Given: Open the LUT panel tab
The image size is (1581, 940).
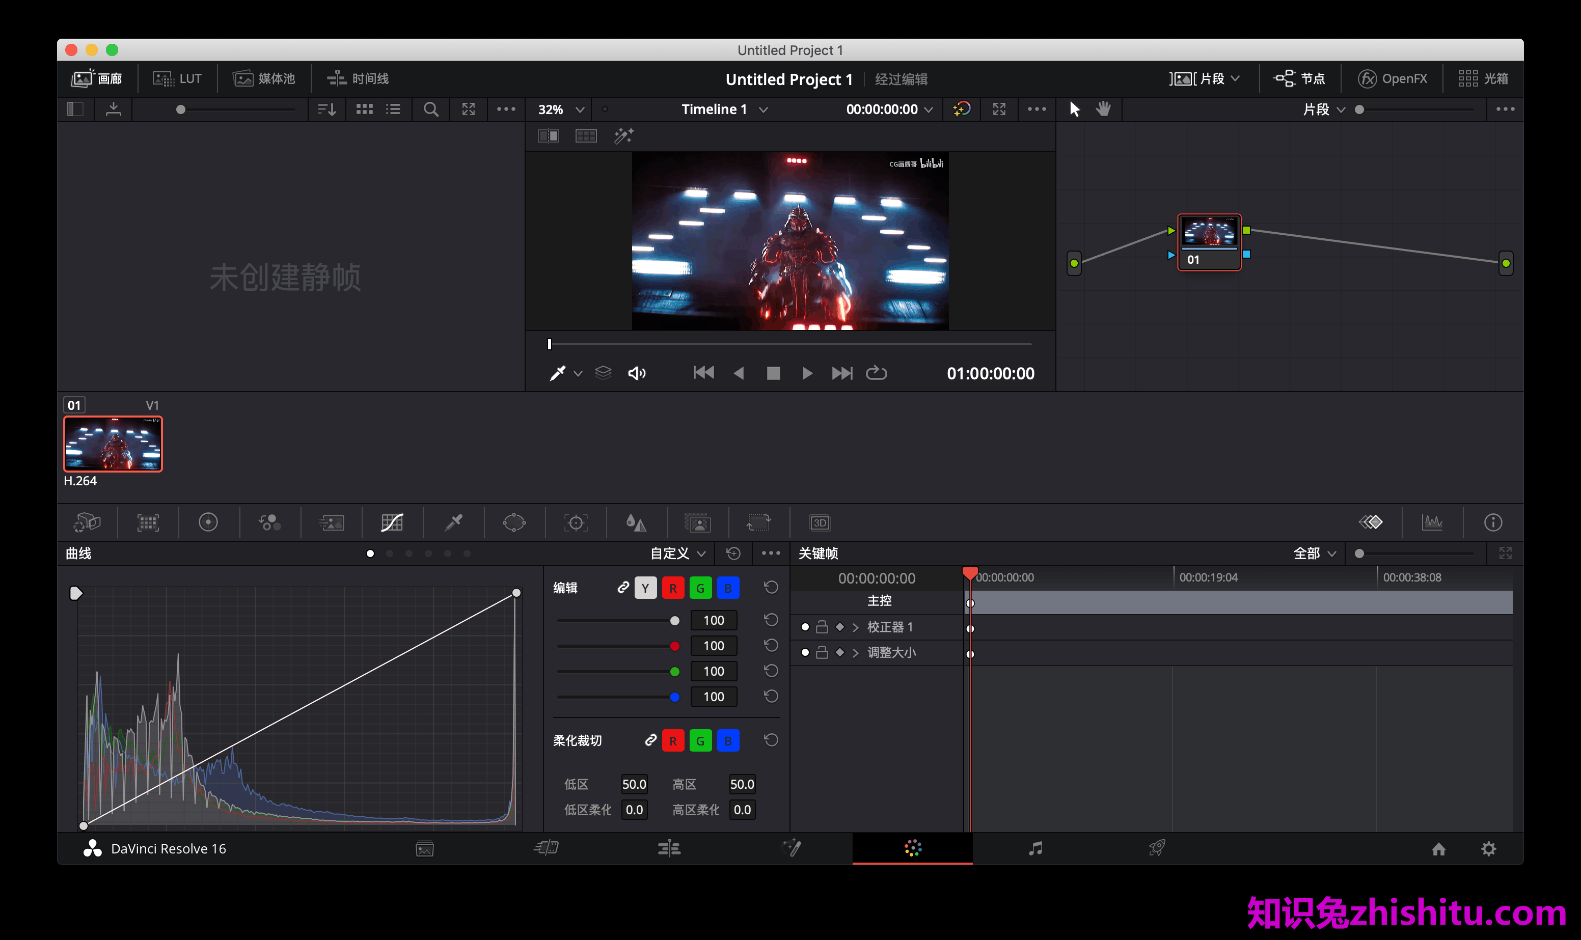Looking at the screenshot, I should [x=177, y=78].
